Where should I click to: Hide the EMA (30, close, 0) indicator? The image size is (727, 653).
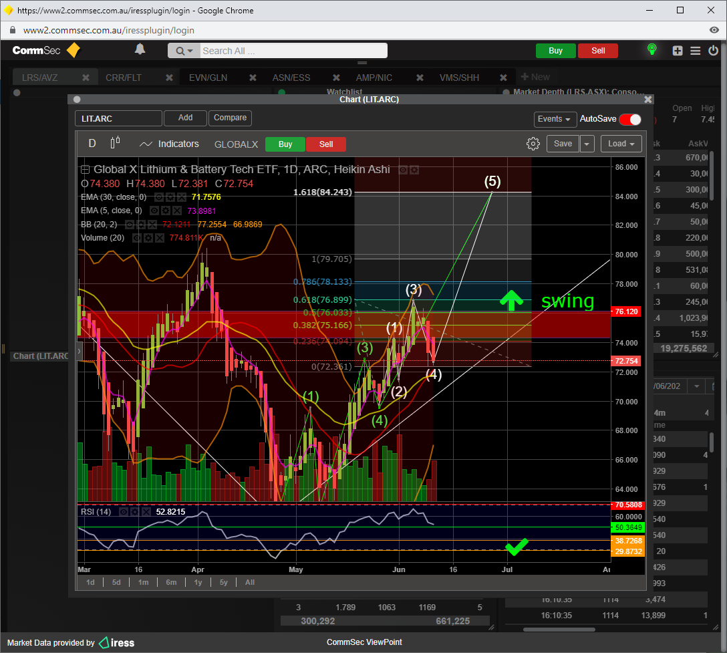(x=159, y=197)
